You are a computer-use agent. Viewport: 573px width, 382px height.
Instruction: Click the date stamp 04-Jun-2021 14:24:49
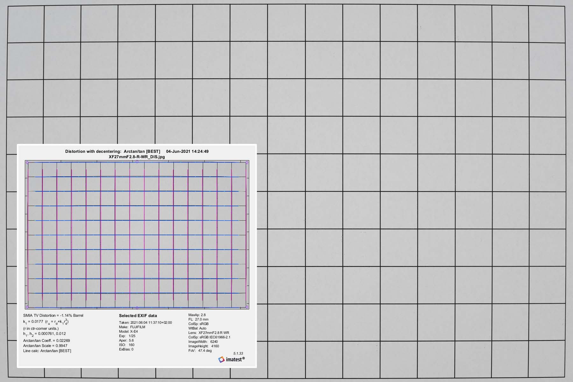coord(187,152)
